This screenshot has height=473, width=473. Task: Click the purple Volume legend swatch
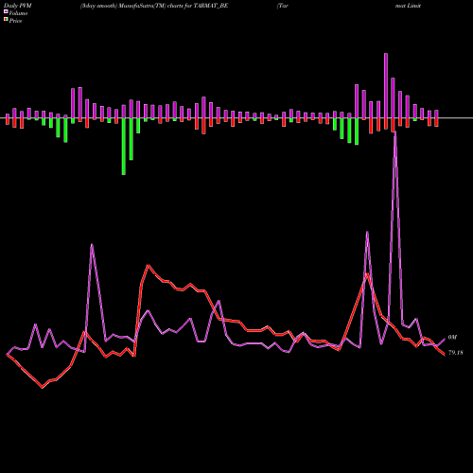(6, 11)
